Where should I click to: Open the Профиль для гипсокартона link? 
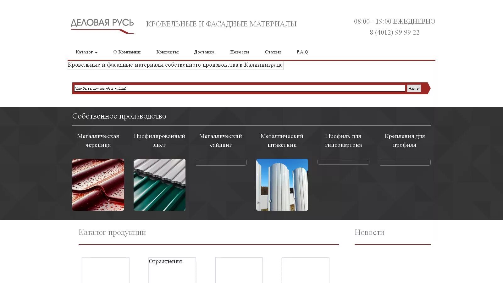(343, 141)
